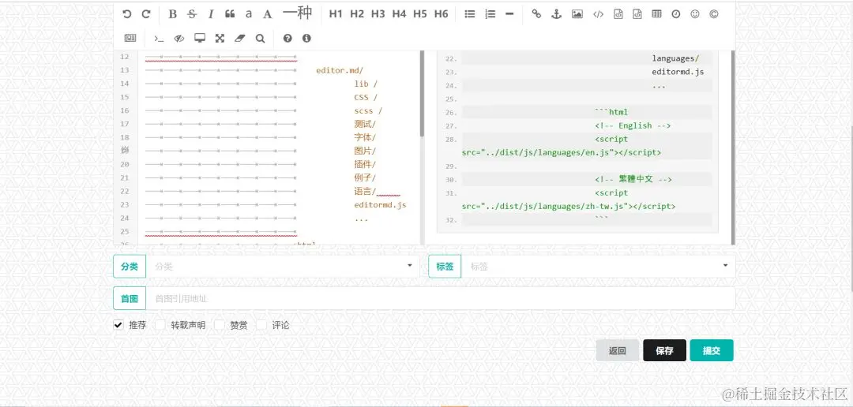Show editor info with 'i' icon

tap(306, 38)
